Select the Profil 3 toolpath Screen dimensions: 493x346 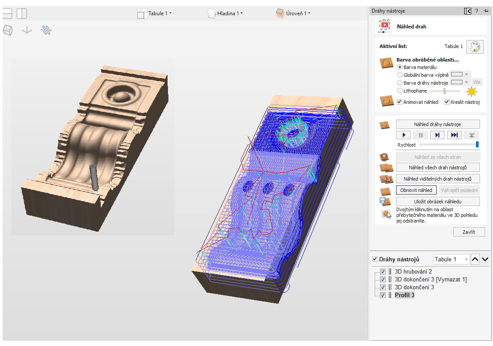click(404, 295)
